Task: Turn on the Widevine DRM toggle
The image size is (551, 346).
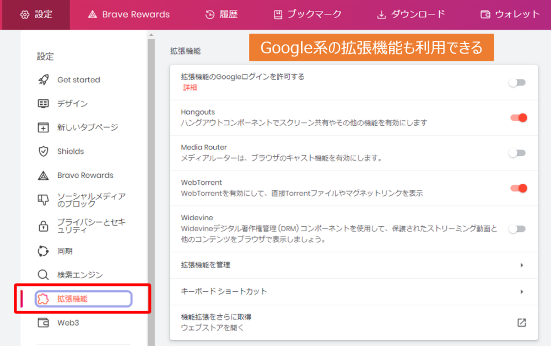Action: [517, 229]
